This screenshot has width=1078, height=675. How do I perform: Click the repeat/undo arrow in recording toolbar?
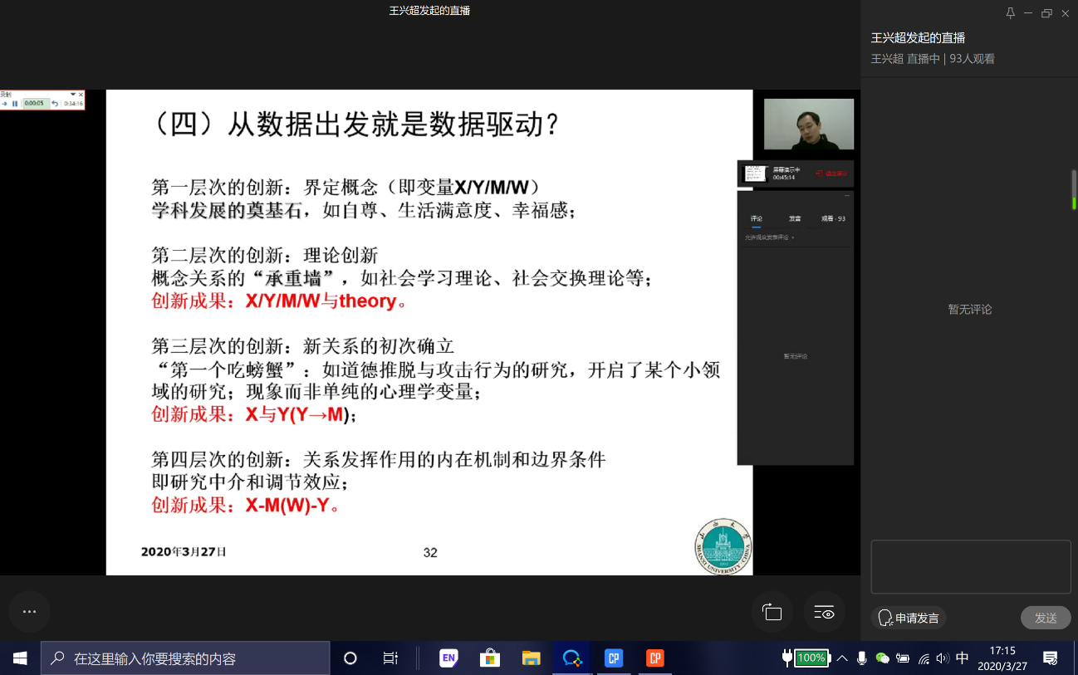[x=55, y=104]
